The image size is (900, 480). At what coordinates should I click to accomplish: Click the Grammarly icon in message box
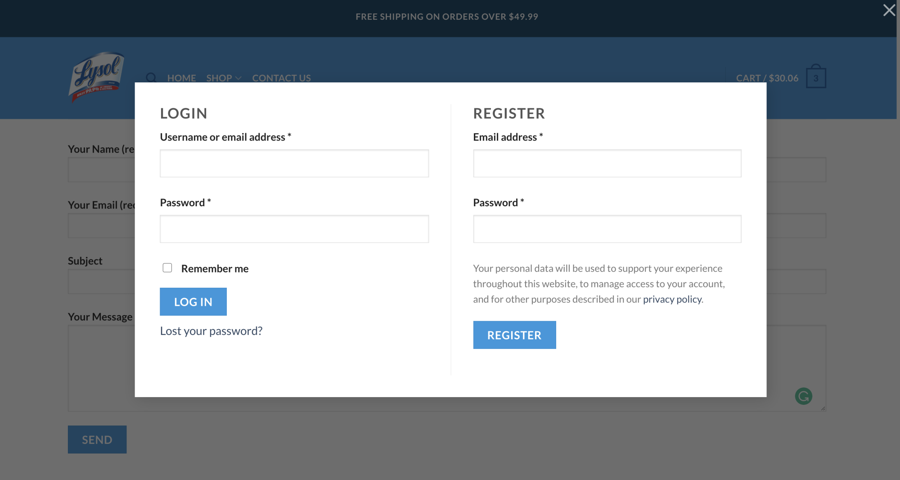click(x=803, y=396)
